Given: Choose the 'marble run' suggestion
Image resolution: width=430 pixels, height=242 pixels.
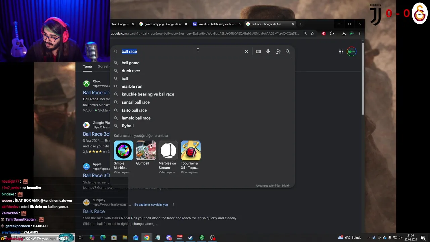Looking at the screenshot, I should (132, 86).
